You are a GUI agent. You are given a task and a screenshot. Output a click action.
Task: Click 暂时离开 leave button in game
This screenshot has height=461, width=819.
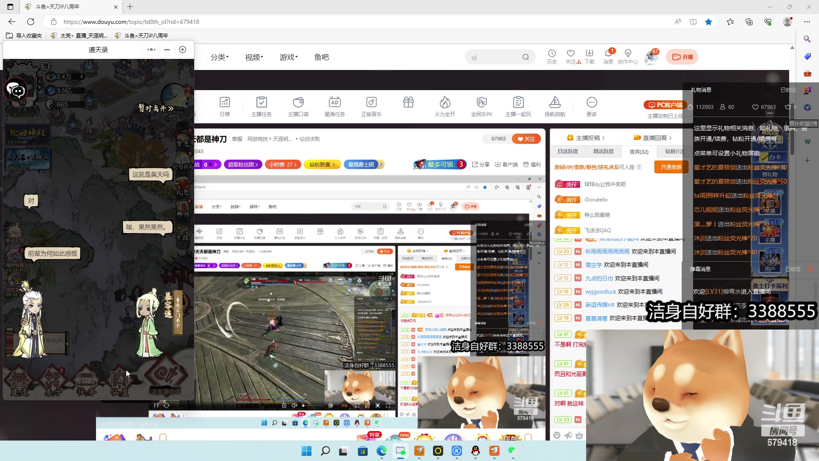156,108
